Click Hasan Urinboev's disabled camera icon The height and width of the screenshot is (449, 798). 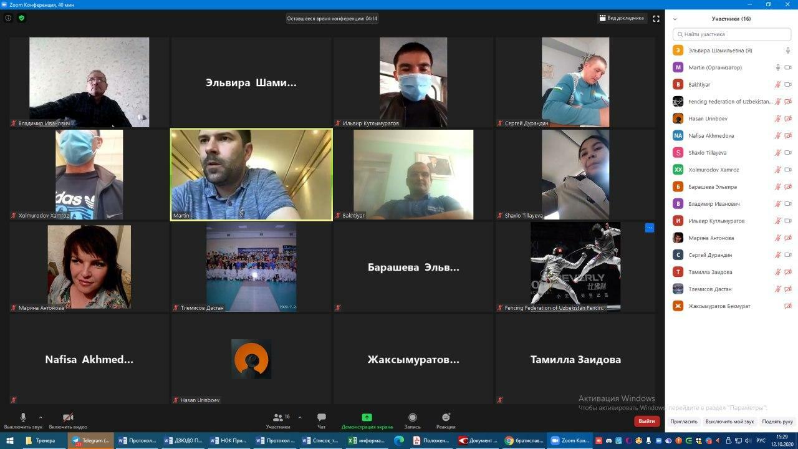(x=788, y=118)
